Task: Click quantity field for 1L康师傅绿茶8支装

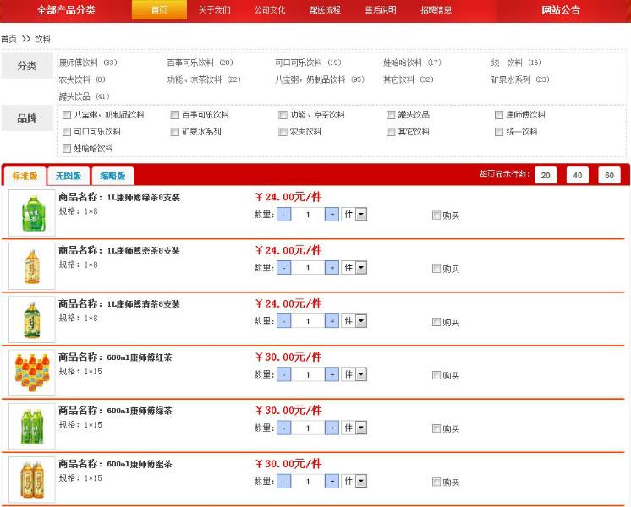Action: coord(308,215)
